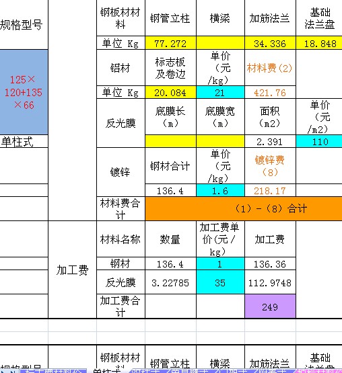
Task: Select the purple total cell 249
Action: pyautogui.click(x=270, y=306)
